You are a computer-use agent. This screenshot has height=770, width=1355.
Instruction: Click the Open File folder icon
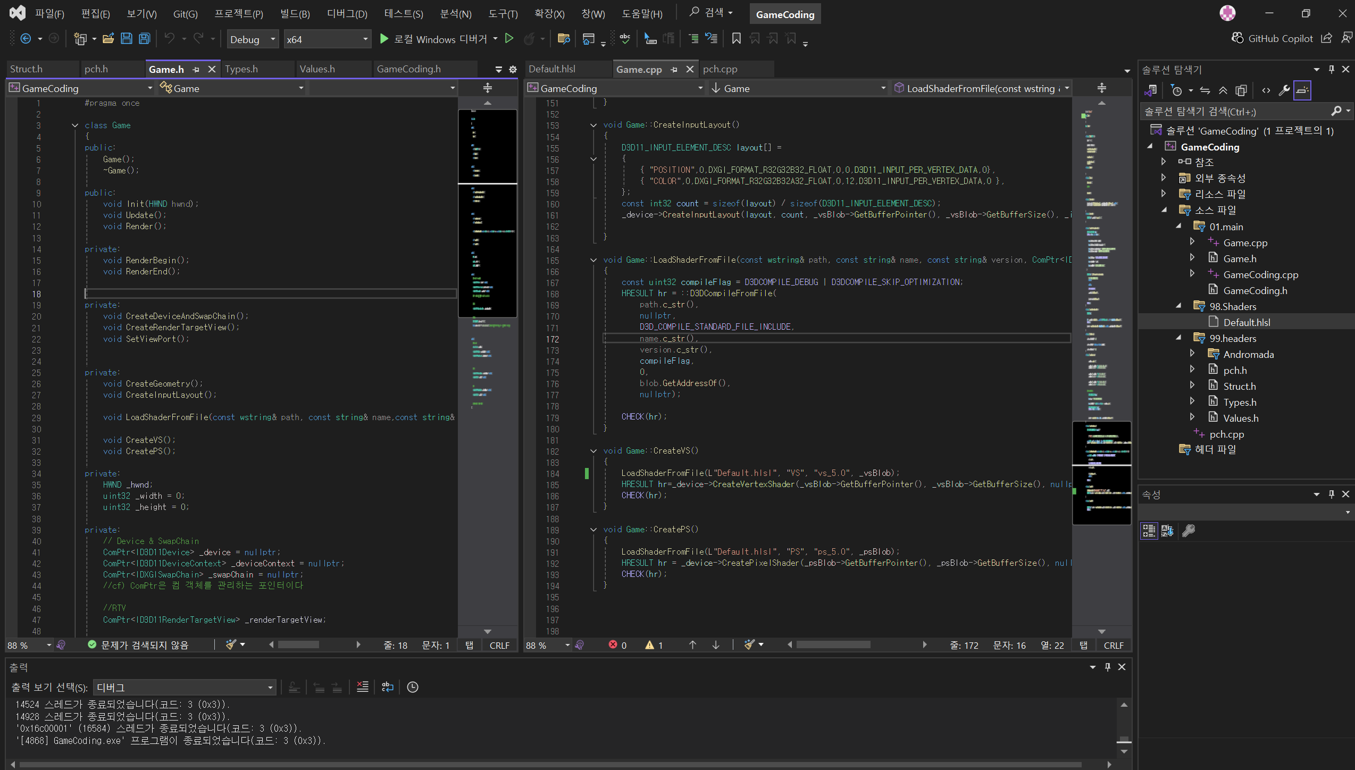click(108, 39)
